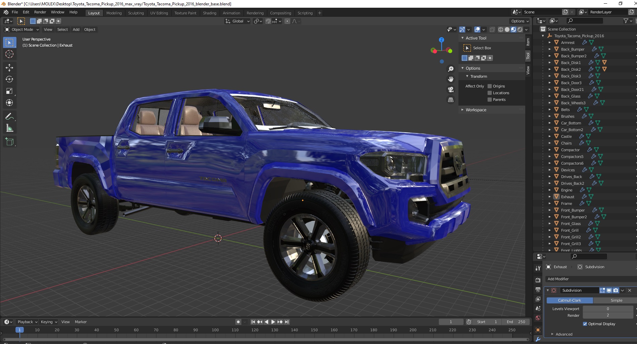Click Add Modifier button
The image size is (637, 344).
(590, 279)
